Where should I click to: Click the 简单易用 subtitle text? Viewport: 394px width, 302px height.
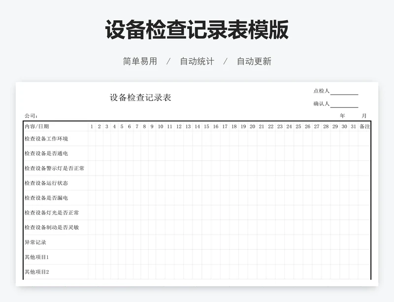tap(140, 61)
